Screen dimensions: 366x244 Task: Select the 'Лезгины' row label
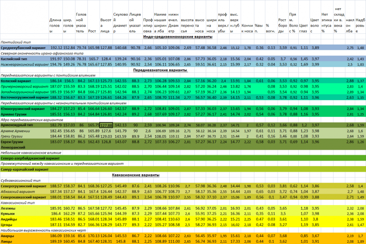(8, 208)
